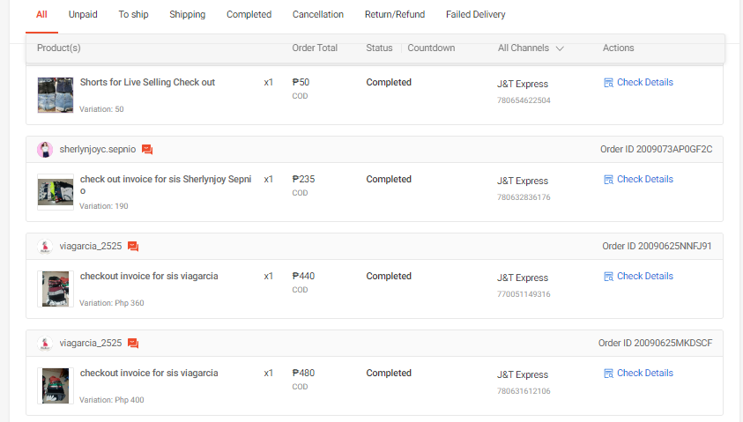Click avatar for order 20090625MKDSCF
Image resolution: width=743 pixels, height=422 pixels.
point(45,344)
